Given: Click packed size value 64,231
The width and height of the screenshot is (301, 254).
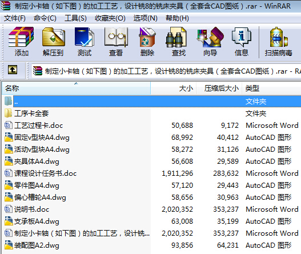Looking at the screenshot, I should coord(228,245).
